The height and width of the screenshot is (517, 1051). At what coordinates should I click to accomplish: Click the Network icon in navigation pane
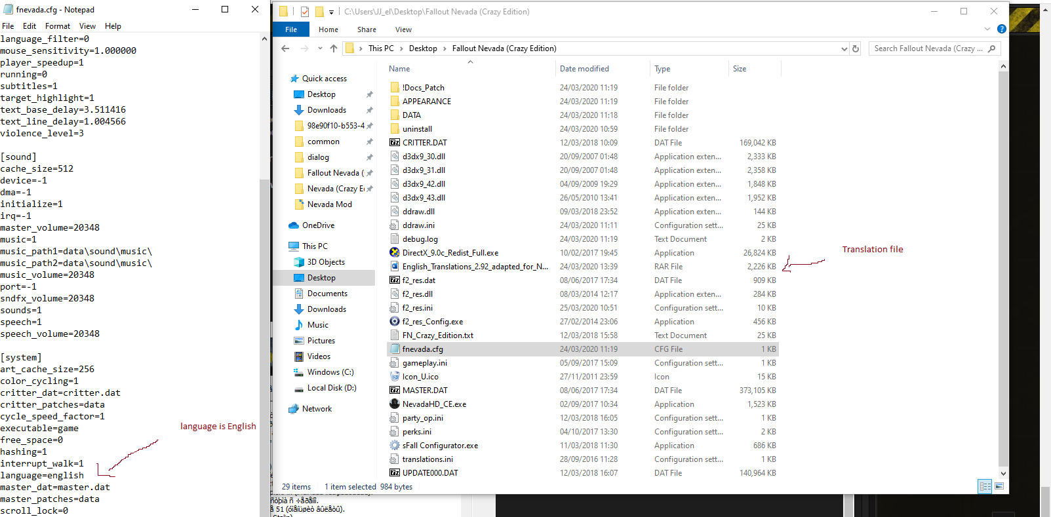tap(294, 409)
